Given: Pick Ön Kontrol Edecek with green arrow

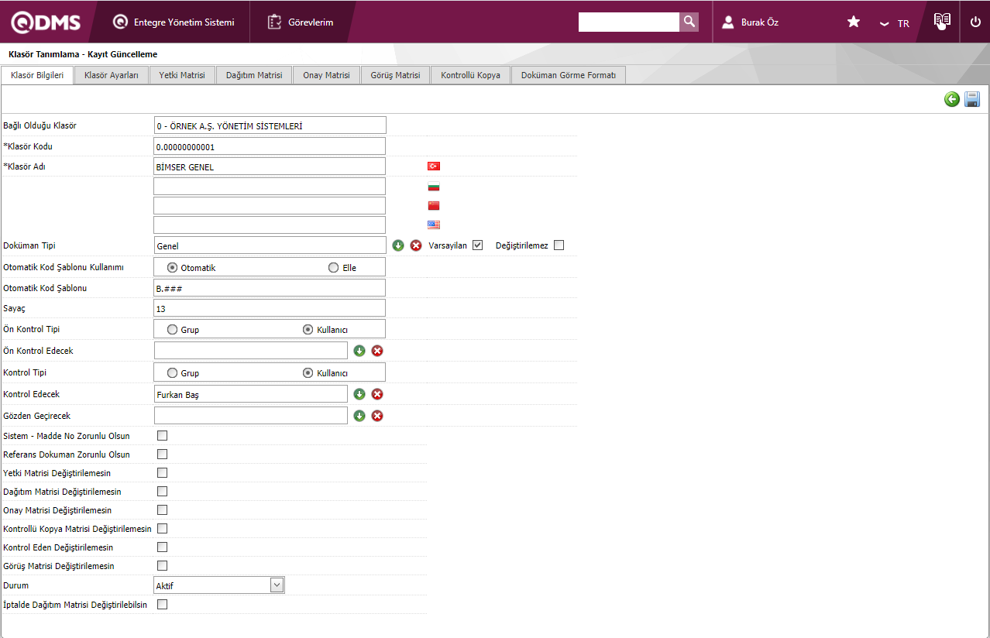Looking at the screenshot, I should click(x=359, y=351).
